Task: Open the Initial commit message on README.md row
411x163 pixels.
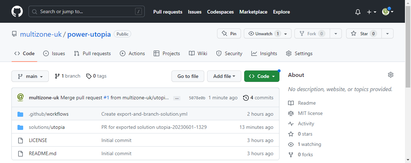Action: coord(116,153)
